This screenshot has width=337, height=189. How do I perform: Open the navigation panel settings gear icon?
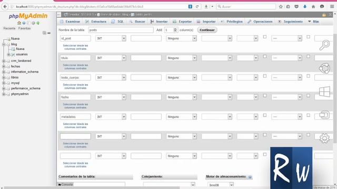pyautogui.click(x=33, y=23)
